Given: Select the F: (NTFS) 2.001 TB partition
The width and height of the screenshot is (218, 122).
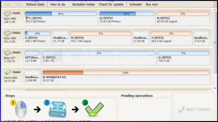Looking at the screenshot, I should (99, 57).
